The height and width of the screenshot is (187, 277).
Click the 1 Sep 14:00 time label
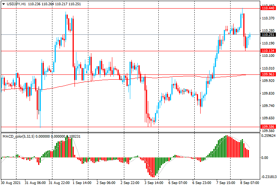[82, 183]
